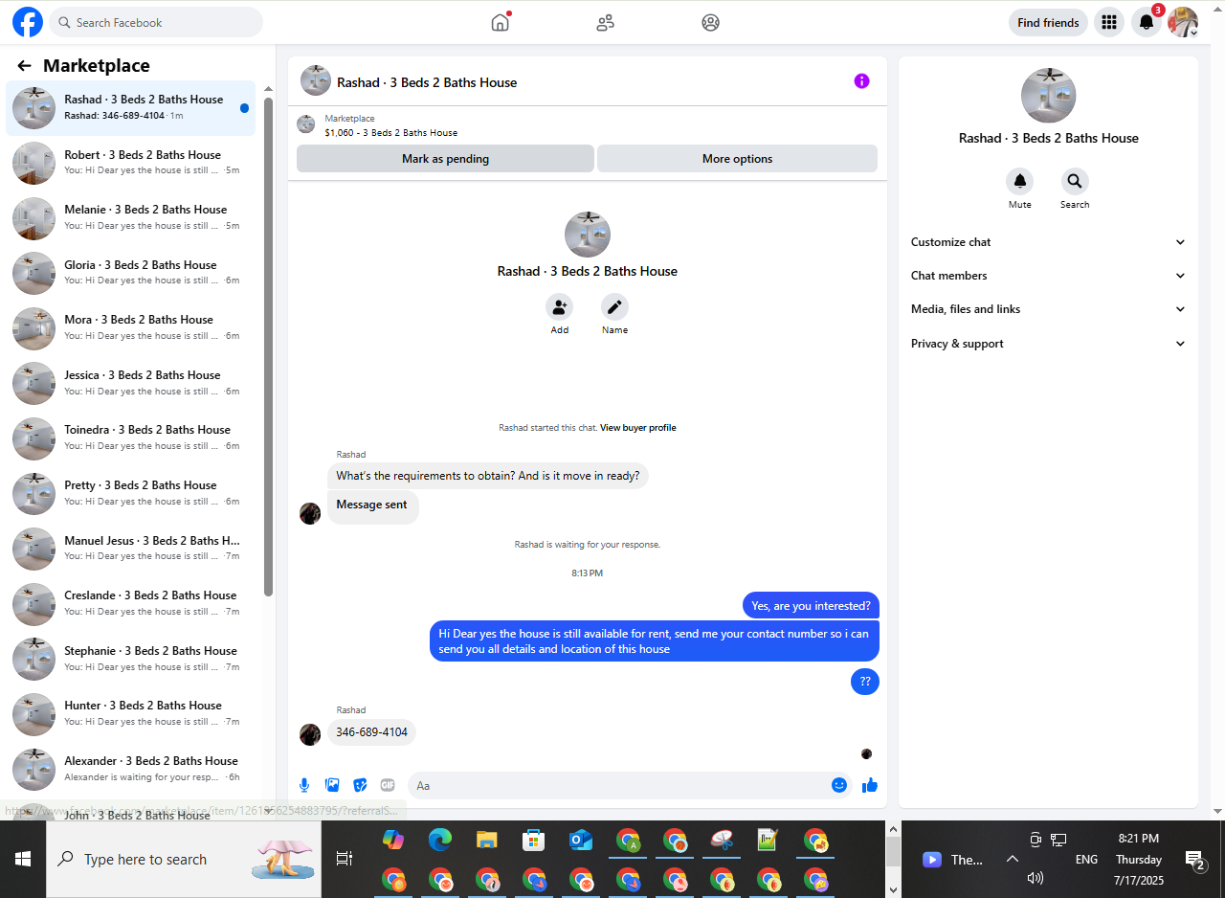Open the Groups icon in top navigation
This screenshot has height=898, width=1225.
click(710, 22)
